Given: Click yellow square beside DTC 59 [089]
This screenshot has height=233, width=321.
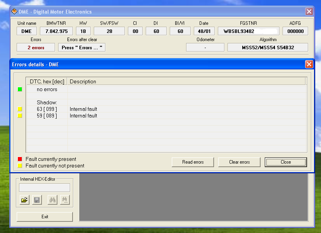Looking at the screenshot, I should click(x=20, y=116).
